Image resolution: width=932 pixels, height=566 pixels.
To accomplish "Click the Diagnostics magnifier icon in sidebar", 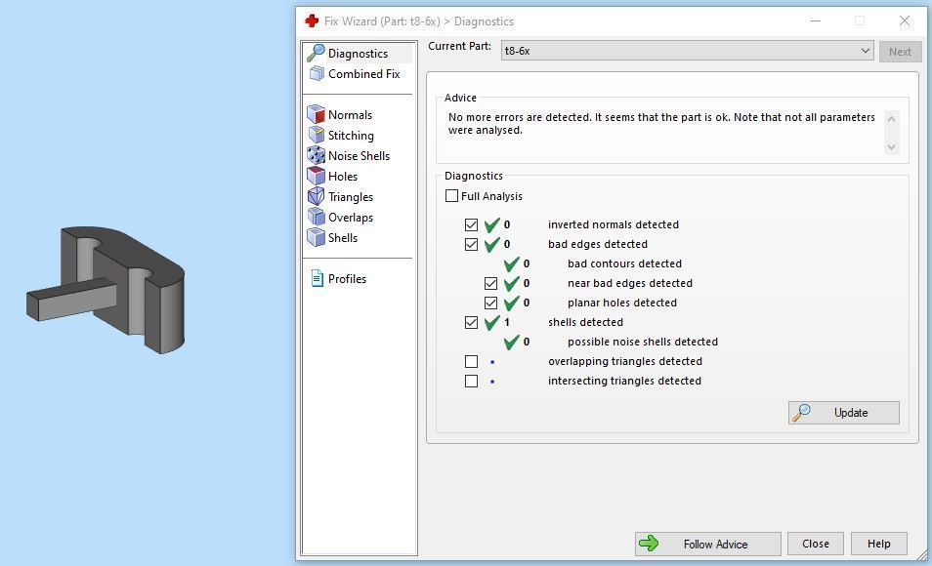I will point(316,53).
